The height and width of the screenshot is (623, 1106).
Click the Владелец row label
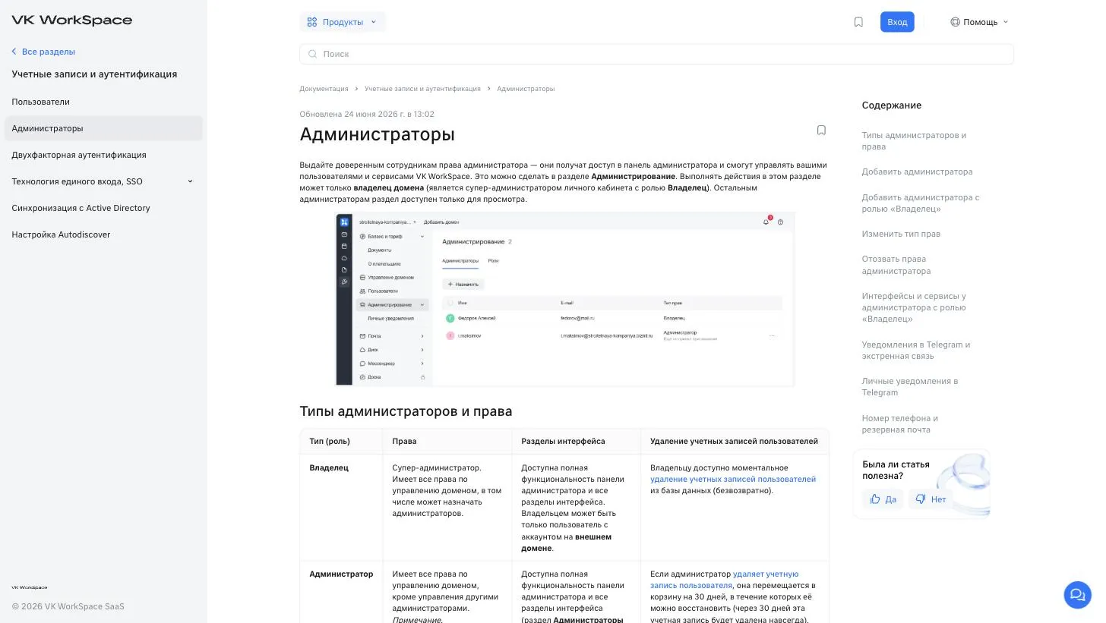(x=329, y=468)
